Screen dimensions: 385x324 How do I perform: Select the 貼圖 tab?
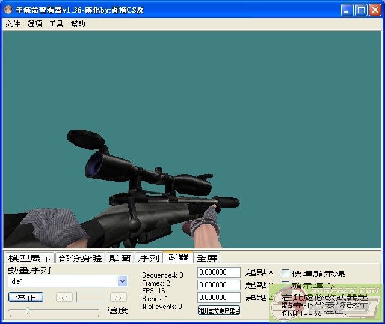coord(120,258)
